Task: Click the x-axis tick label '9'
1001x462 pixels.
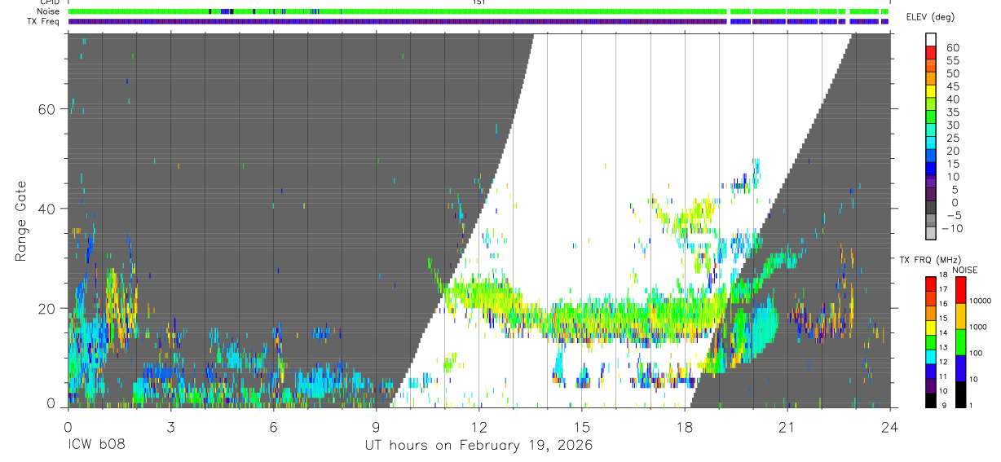Action: pyautogui.click(x=376, y=426)
